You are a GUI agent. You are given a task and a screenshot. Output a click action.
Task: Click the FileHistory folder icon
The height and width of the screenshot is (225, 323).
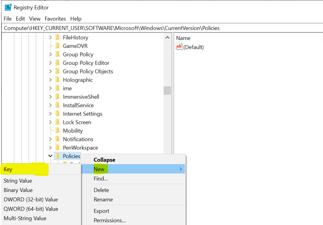pyautogui.click(x=58, y=37)
